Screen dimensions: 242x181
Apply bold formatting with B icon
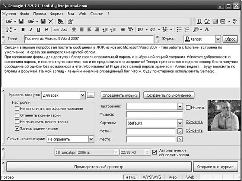(x=23, y=29)
